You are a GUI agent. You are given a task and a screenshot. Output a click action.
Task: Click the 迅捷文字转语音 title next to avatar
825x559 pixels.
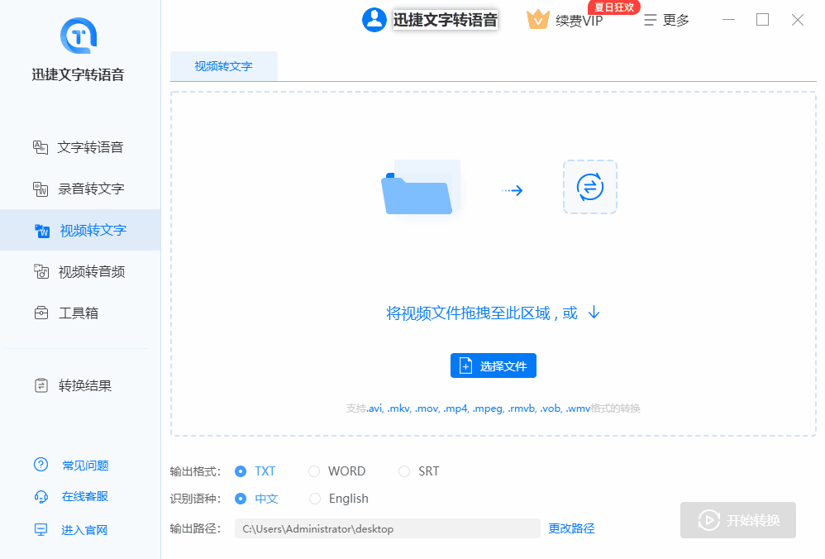click(x=445, y=20)
